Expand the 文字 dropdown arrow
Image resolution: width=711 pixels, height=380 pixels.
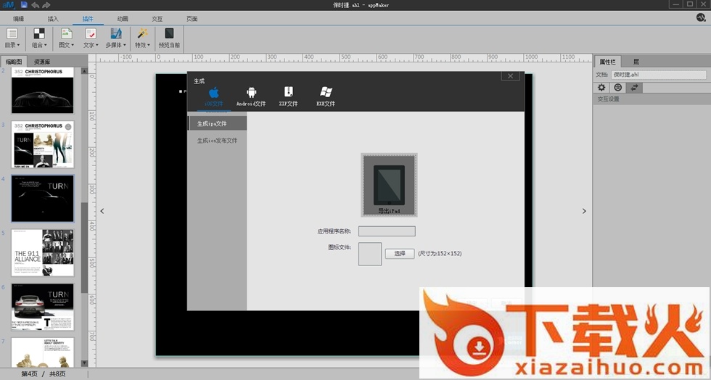pyautogui.click(x=97, y=46)
